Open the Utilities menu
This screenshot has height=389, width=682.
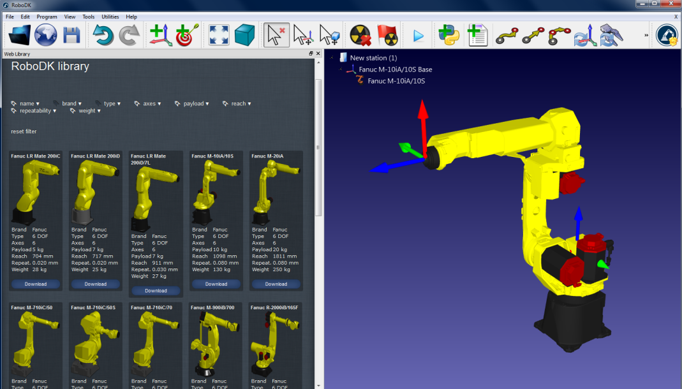coord(110,17)
